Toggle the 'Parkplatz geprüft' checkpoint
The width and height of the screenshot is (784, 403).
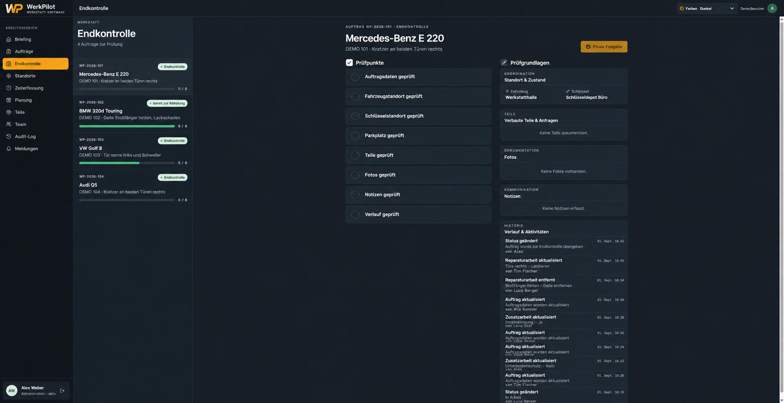[355, 136]
